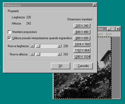The height and width of the screenshot is (104, 125).
Task: Choose the 640 X 480 standard size
Action: click(82, 32)
